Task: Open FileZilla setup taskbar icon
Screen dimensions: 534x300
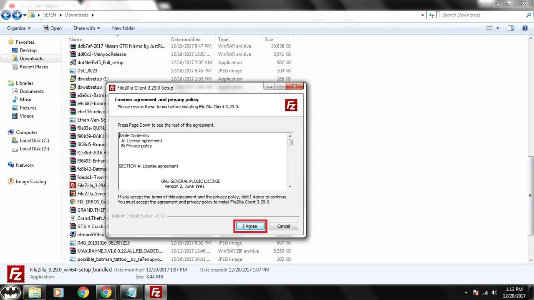Action: point(156,292)
